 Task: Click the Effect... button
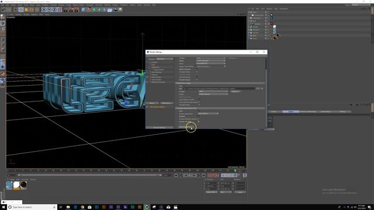click(152, 103)
